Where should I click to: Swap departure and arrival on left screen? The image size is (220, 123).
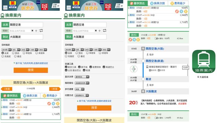click(x=41, y=31)
